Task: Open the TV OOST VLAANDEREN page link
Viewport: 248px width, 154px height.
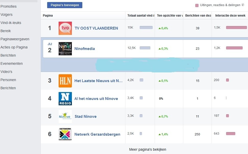Action: tap(96, 28)
